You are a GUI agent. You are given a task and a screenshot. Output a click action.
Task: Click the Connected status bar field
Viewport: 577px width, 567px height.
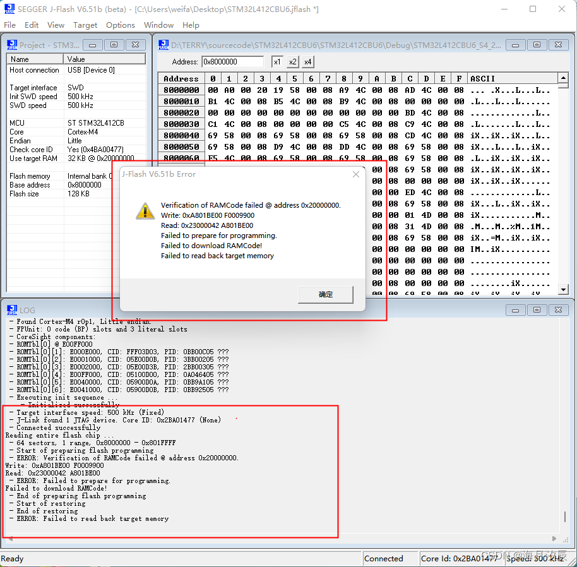390,559
